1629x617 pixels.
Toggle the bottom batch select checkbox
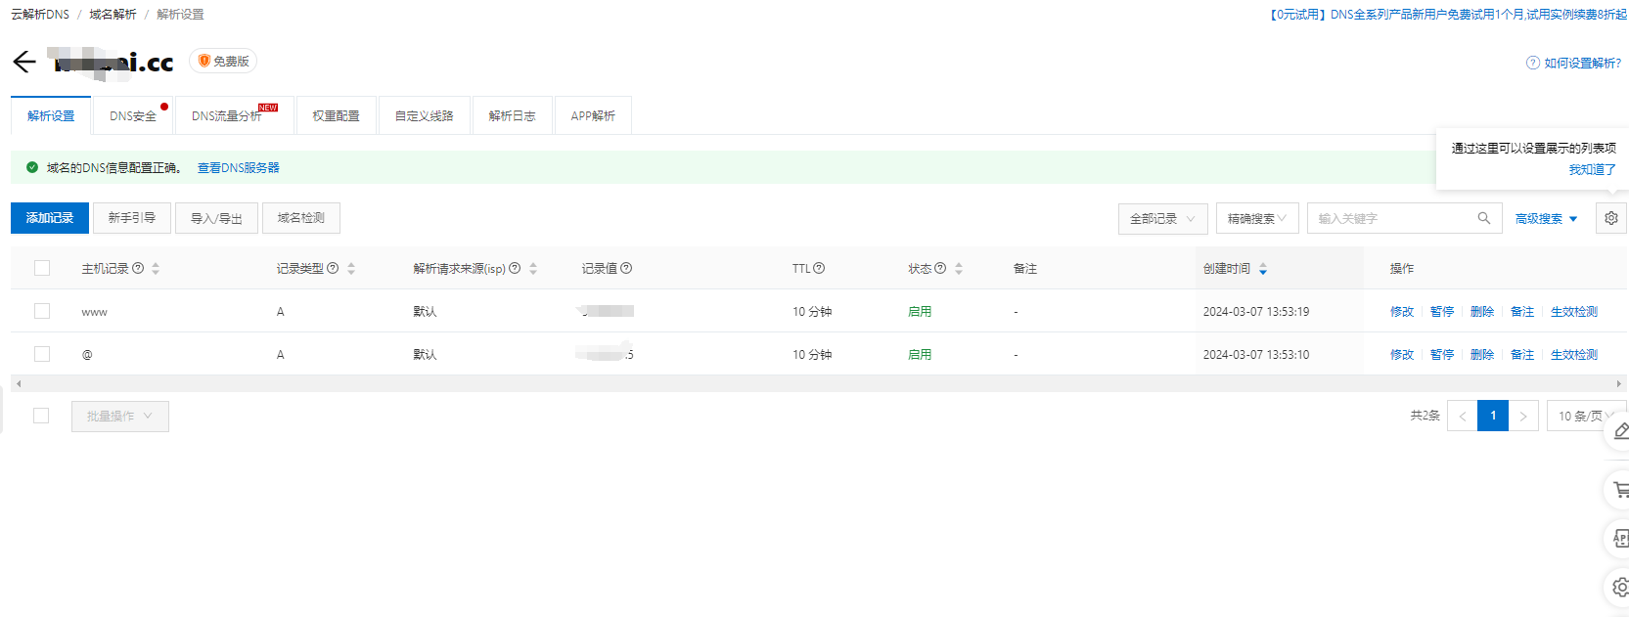pos(41,416)
